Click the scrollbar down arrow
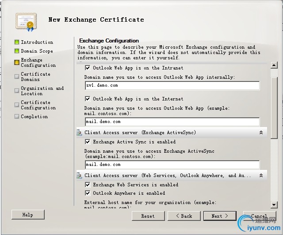Viewport: 283px width, 235px height. pos(274,204)
